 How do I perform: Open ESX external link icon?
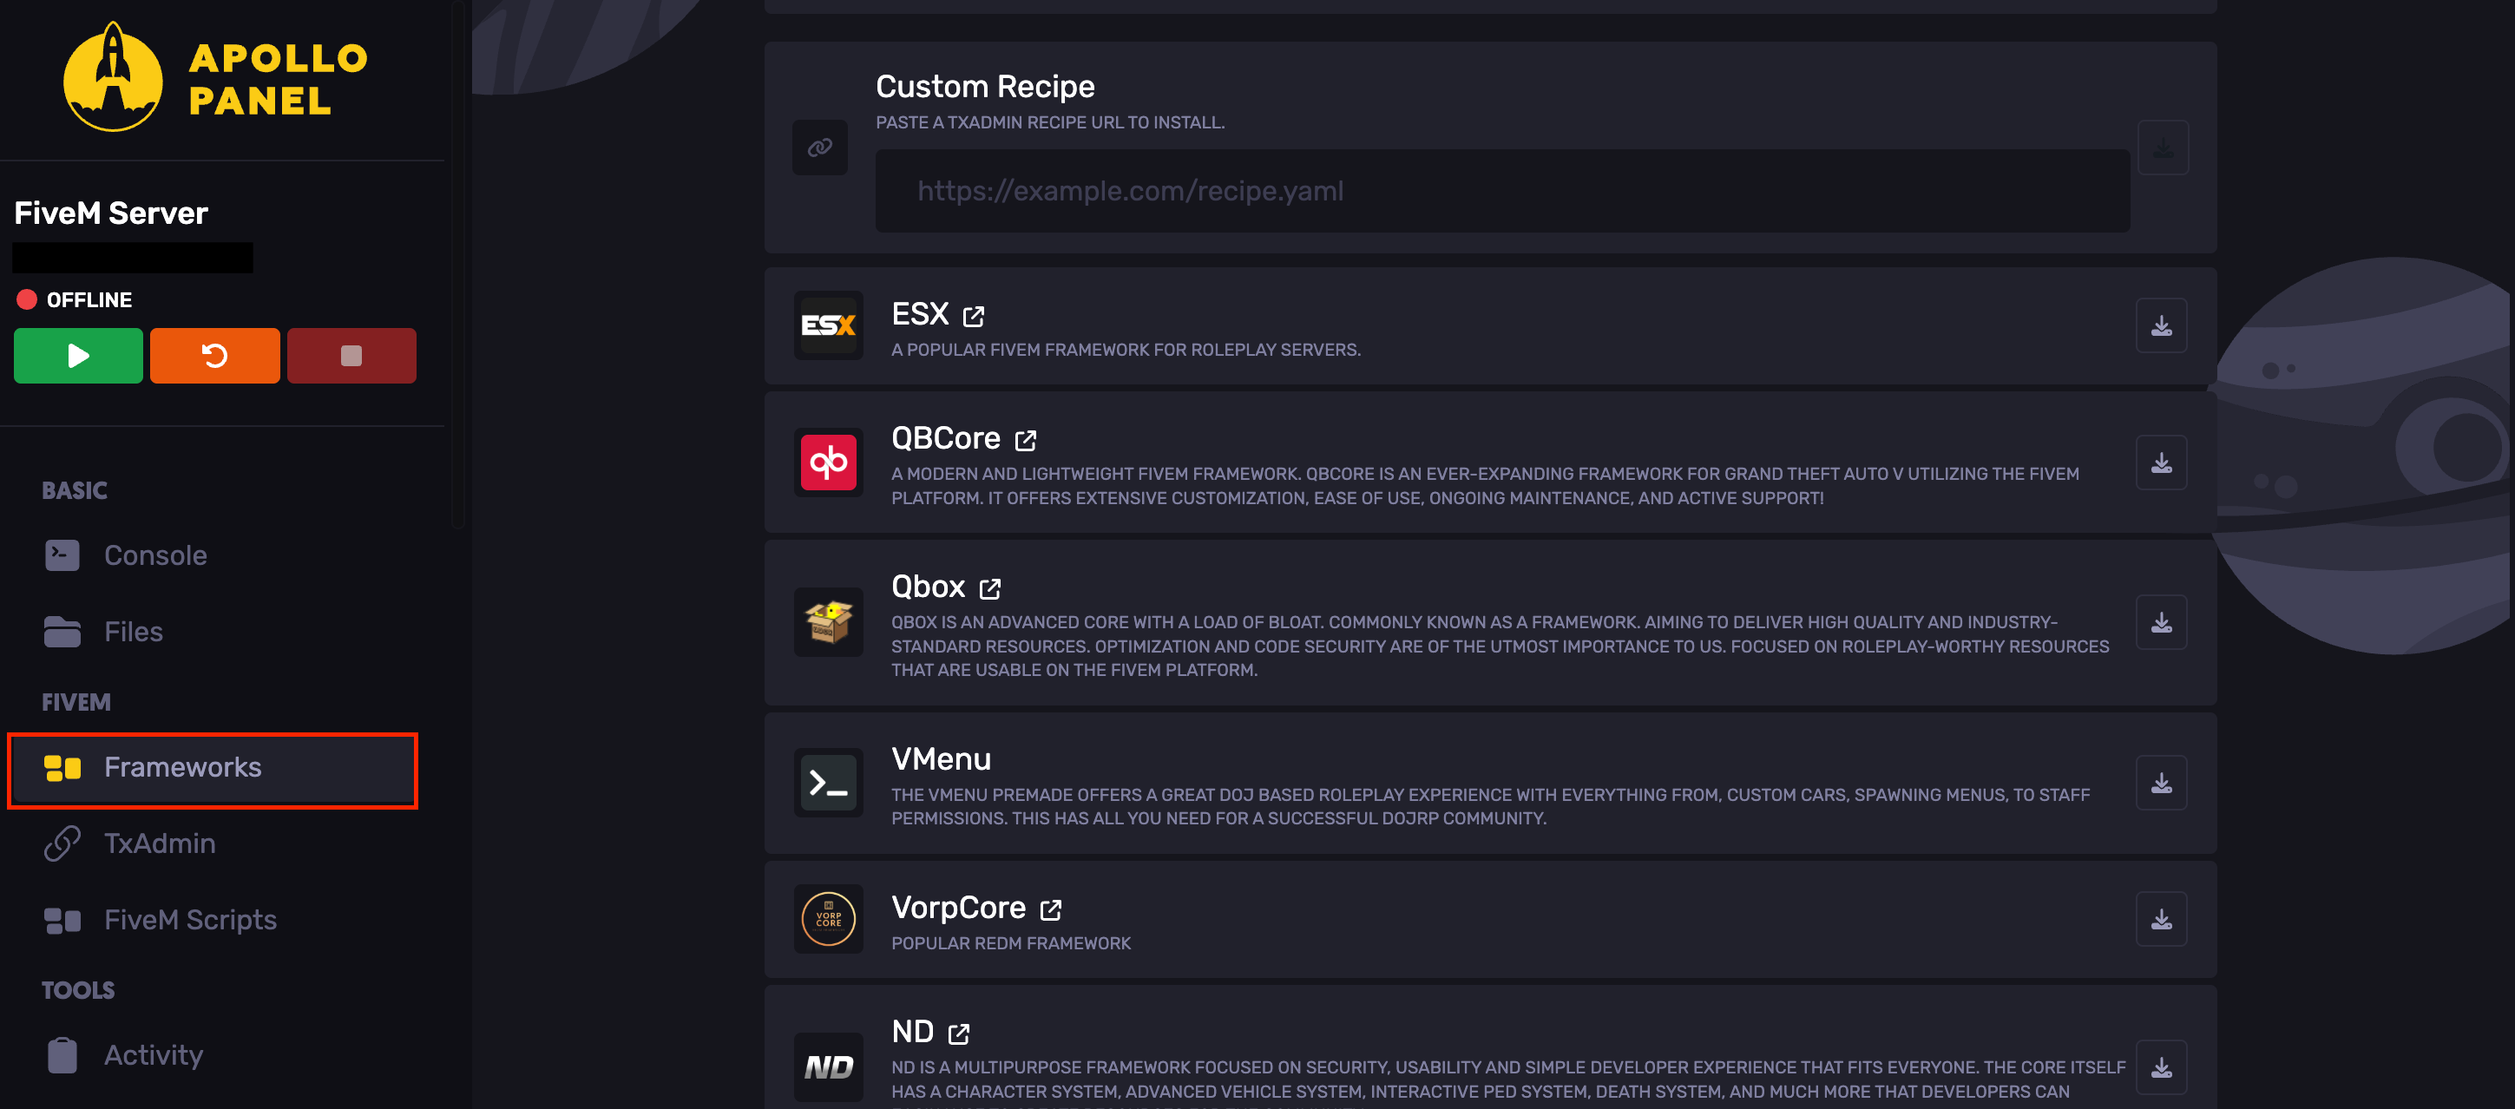974,316
